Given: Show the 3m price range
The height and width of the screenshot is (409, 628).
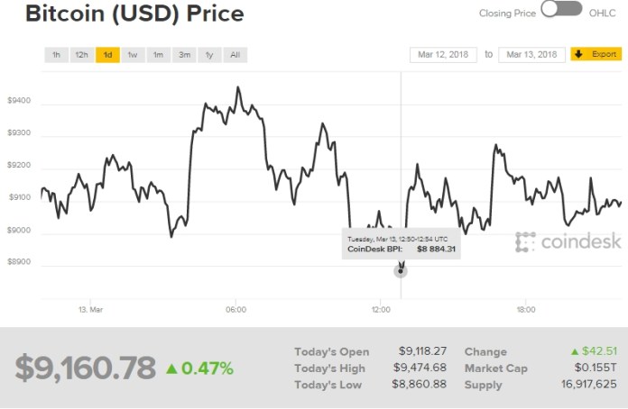Looking at the screenshot, I should click(184, 55).
